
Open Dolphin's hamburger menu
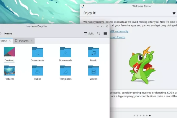[x=105, y=34]
